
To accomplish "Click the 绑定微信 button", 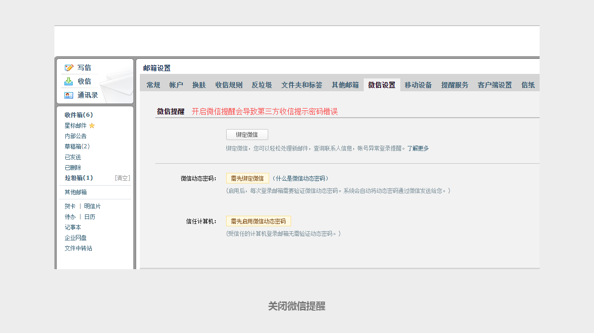I will (x=247, y=135).
